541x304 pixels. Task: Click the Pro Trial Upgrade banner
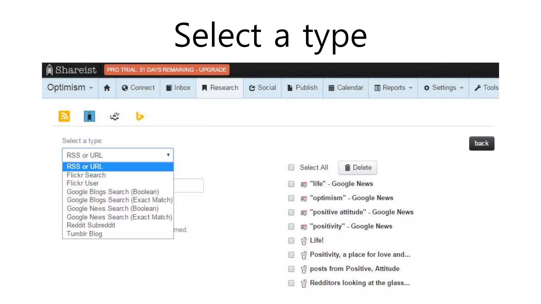pyautogui.click(x=167, y=70)
